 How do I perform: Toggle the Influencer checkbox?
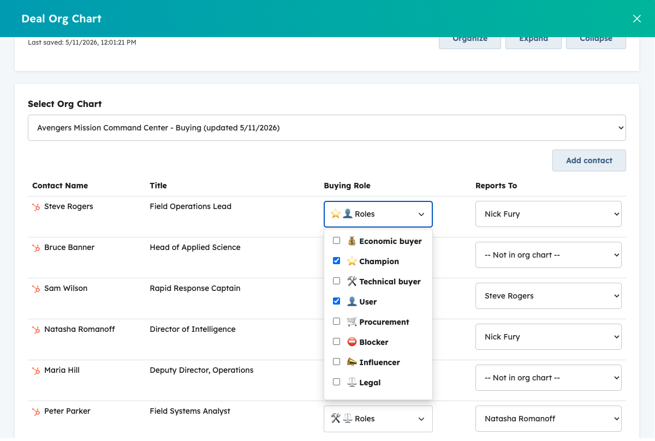click(x=336, y=362)
